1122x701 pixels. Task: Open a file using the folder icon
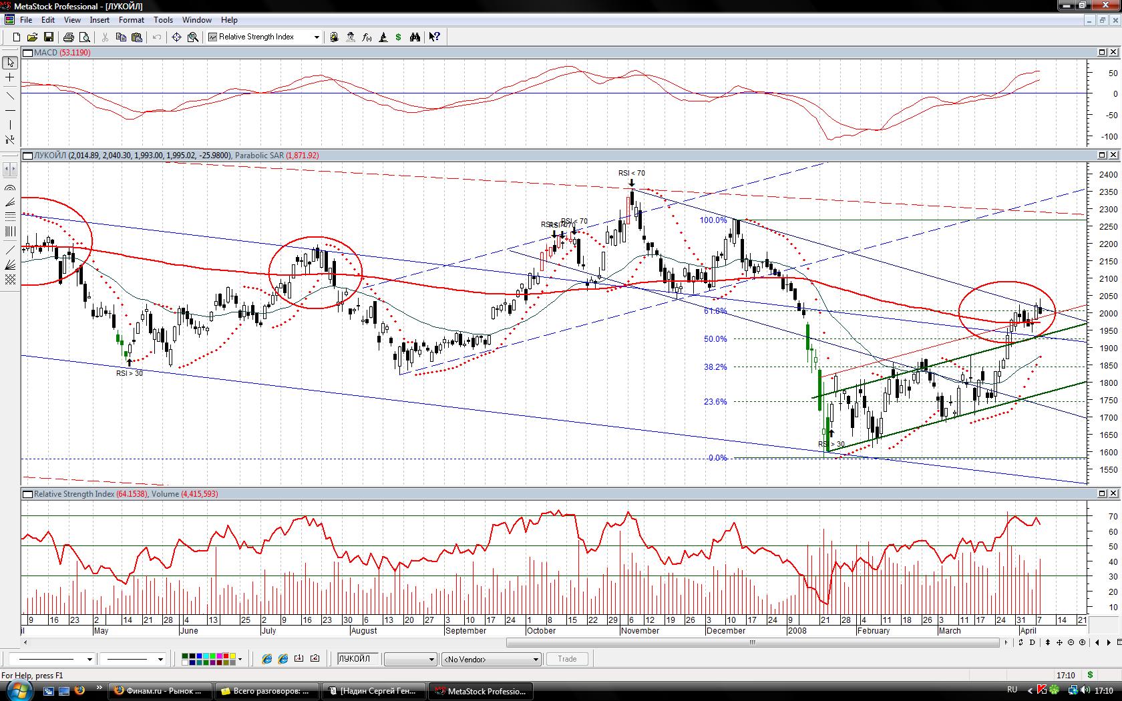click(32, 37)
